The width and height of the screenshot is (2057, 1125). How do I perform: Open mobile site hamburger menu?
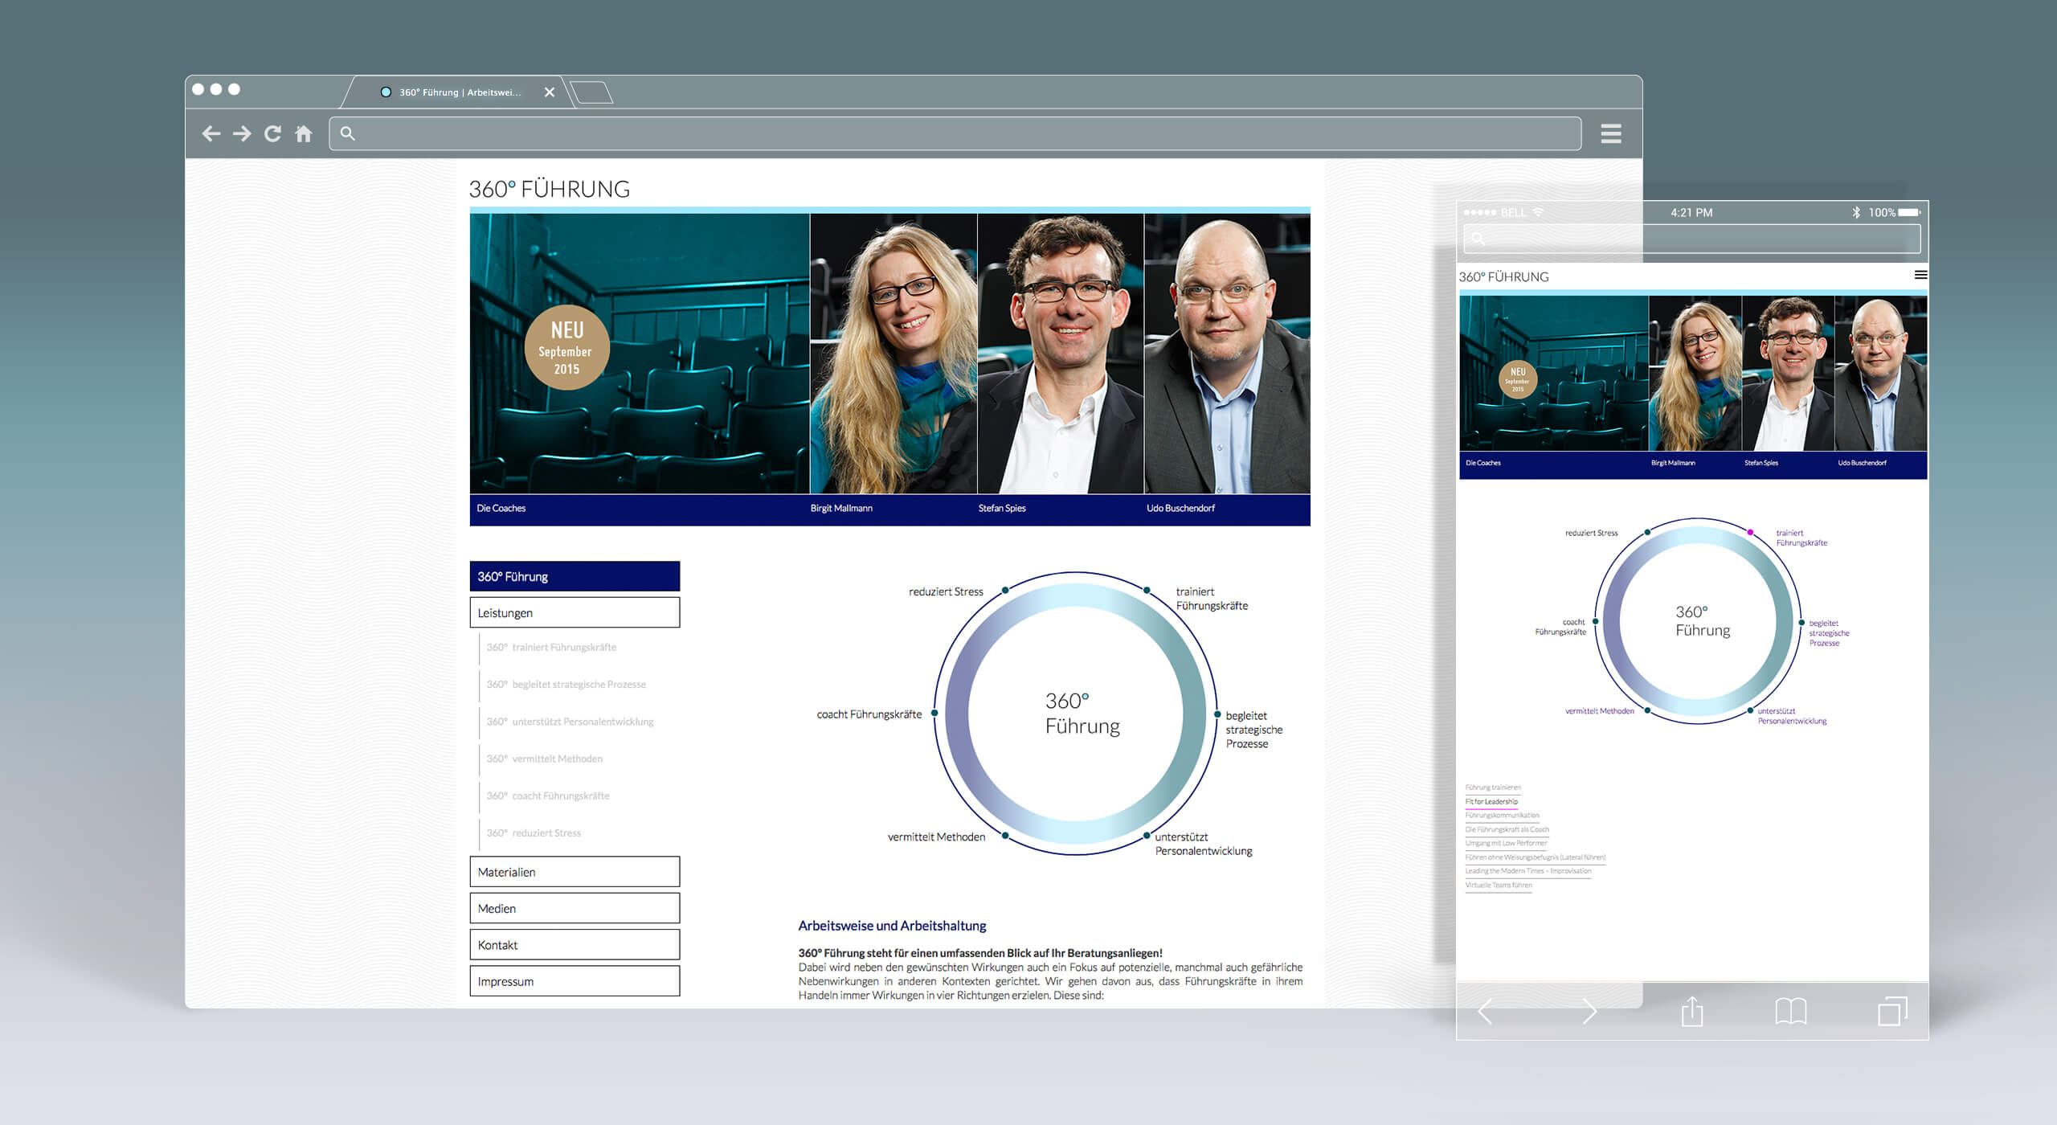[x=1920, y=275]
